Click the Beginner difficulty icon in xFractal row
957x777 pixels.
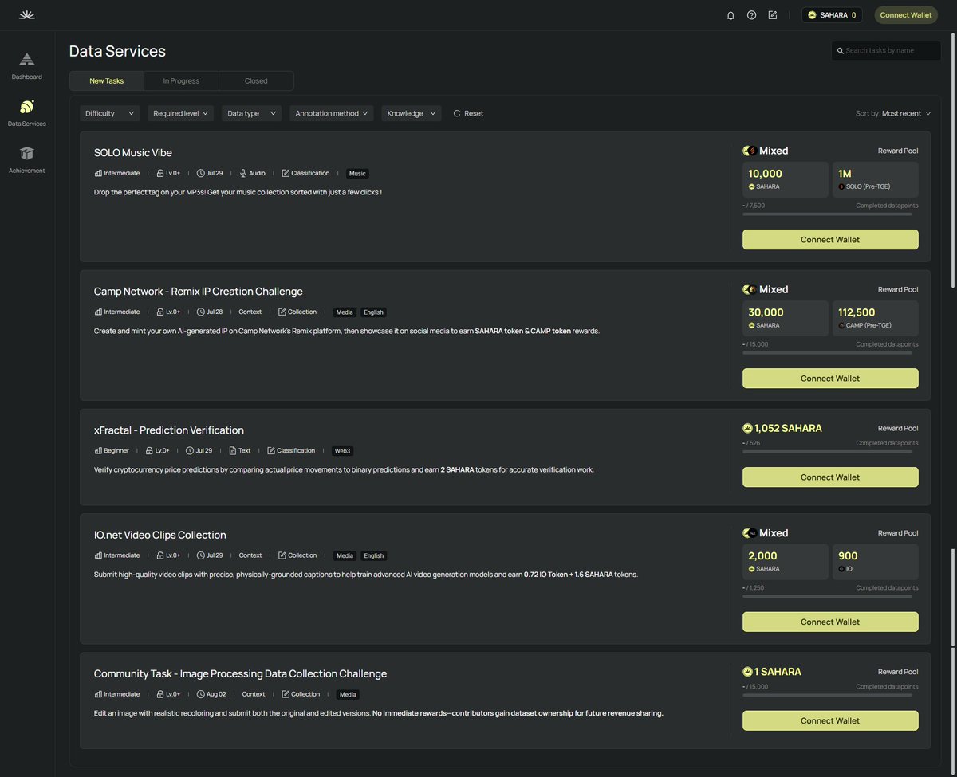click(98, 450)
